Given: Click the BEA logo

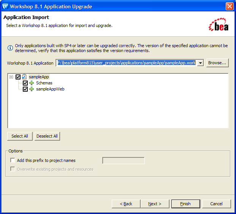Looking at the screenshot, I should 219,25.
